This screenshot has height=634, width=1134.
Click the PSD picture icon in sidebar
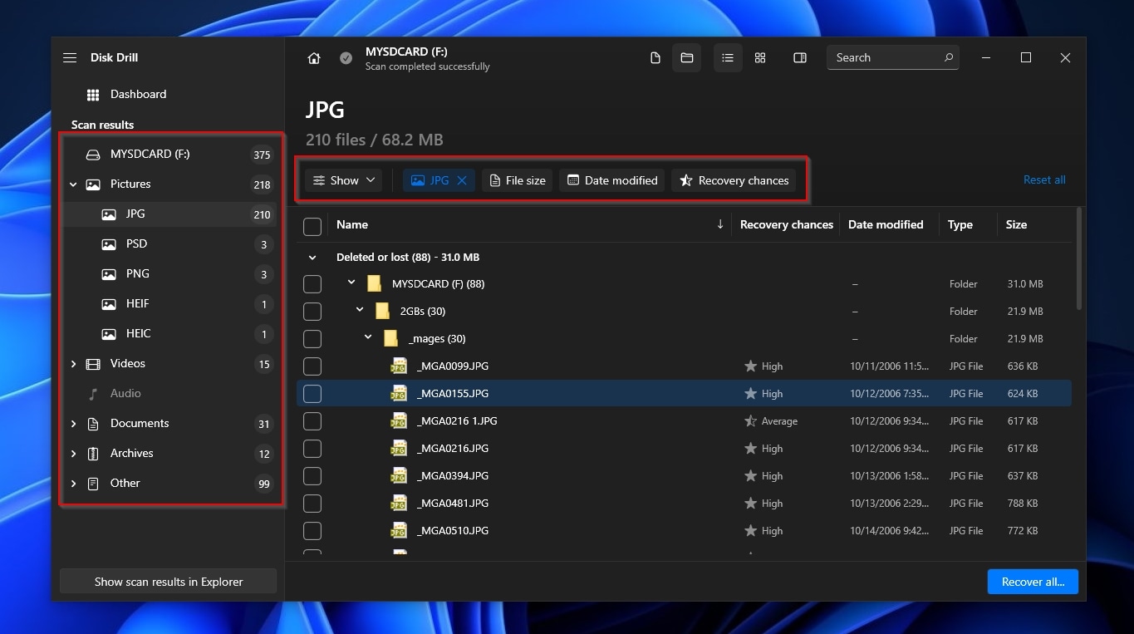coord(109,244)
